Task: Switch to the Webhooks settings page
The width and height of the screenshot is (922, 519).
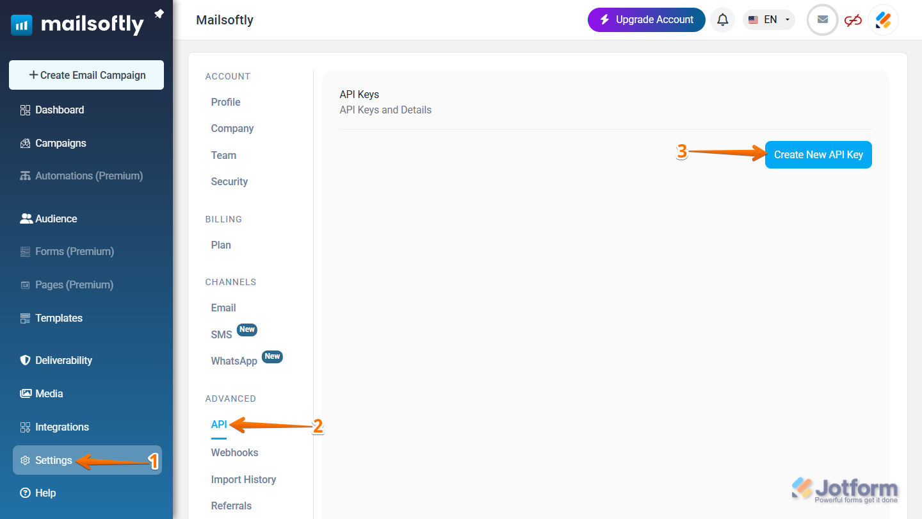Action: pos(234,452)
